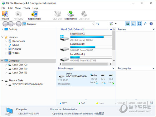The height and width of the screenshot is (117, 156).
Task: Collapse the Libraries tree node
Action: point(2,37)
